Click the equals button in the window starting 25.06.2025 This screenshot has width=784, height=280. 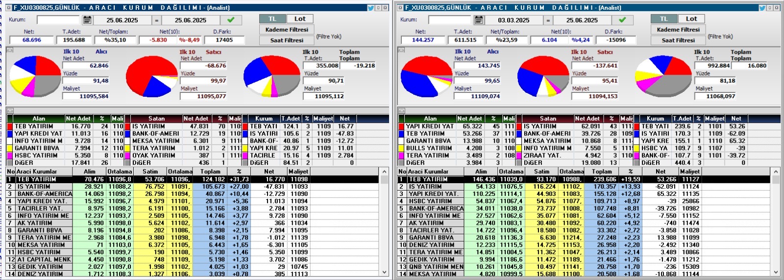point(156,20)
